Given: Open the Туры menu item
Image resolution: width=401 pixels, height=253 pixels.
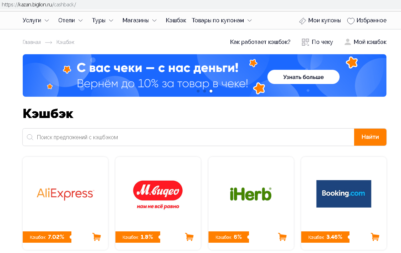Looking at the screenshot, I should point(99,21).
